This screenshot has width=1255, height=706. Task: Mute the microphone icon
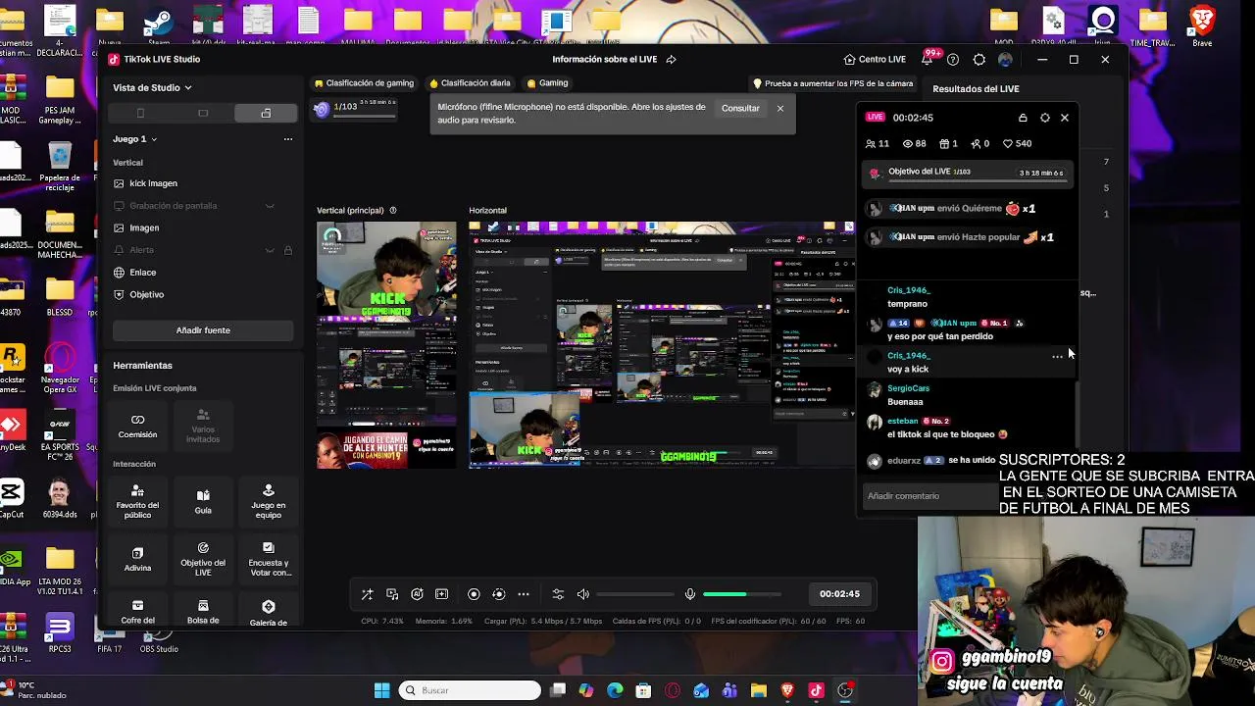coord(689,594)
